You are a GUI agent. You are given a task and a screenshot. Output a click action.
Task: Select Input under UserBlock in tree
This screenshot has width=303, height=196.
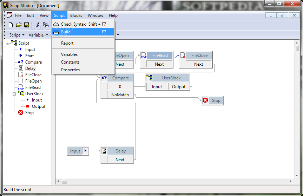click(37, 100)
